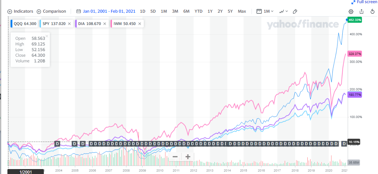Click the Indicators plus icon
Viewport: 378px width, 174px height.
pyautogui.click(x=10, y=11)
